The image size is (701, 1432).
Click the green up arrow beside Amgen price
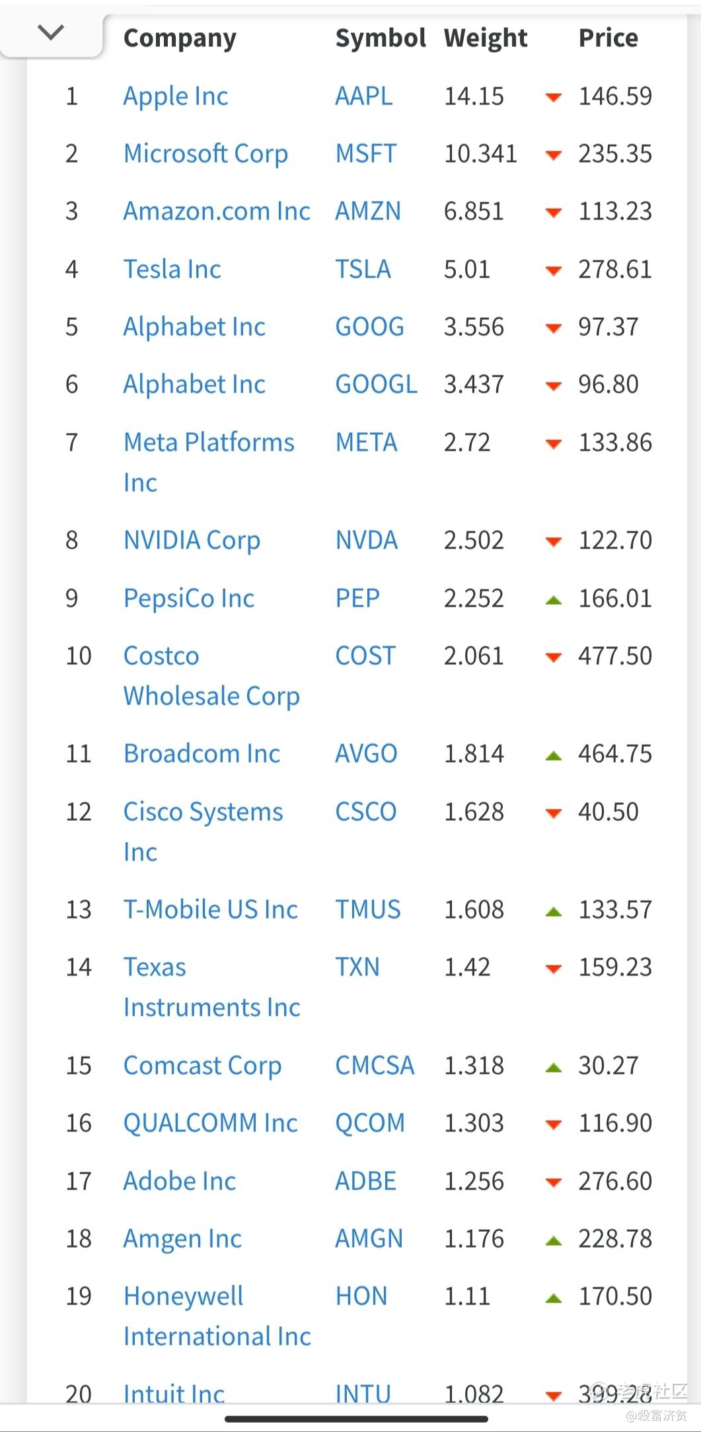tap(553, 1240)
